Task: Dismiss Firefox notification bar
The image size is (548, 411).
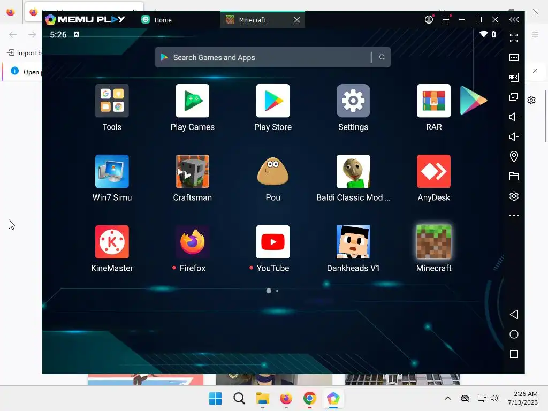Action: [535, 71]
